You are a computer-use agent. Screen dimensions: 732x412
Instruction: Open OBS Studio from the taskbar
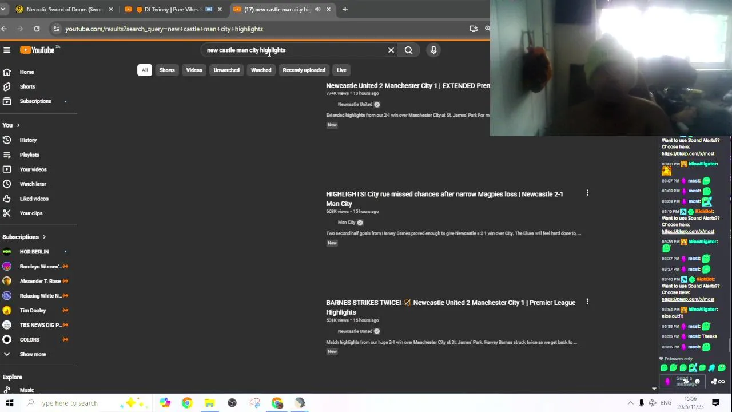click(x=232, y=403)
